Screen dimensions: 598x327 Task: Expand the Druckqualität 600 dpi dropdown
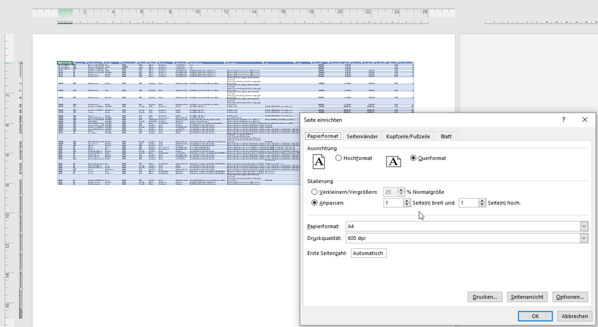coord(583,238)
